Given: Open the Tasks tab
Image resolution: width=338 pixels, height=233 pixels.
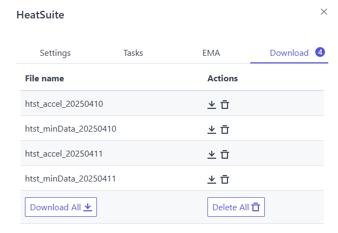Looking at the screenshot, I should 133,53.
